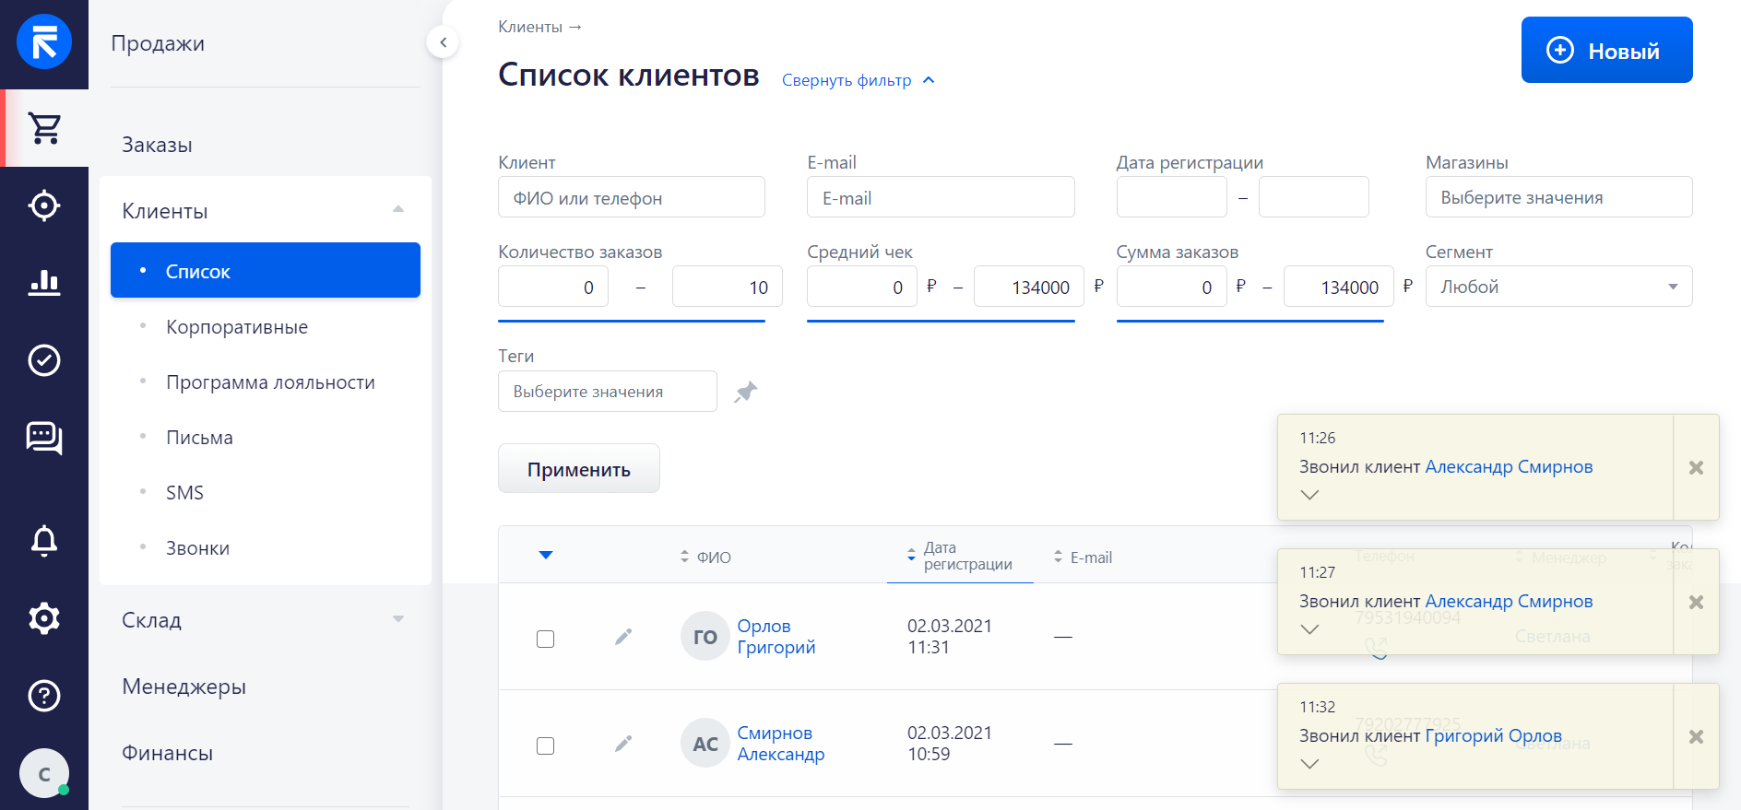This screenshot has width=1741, height=810.
Task: Open the shopping cart sales section
Action: 44,128
